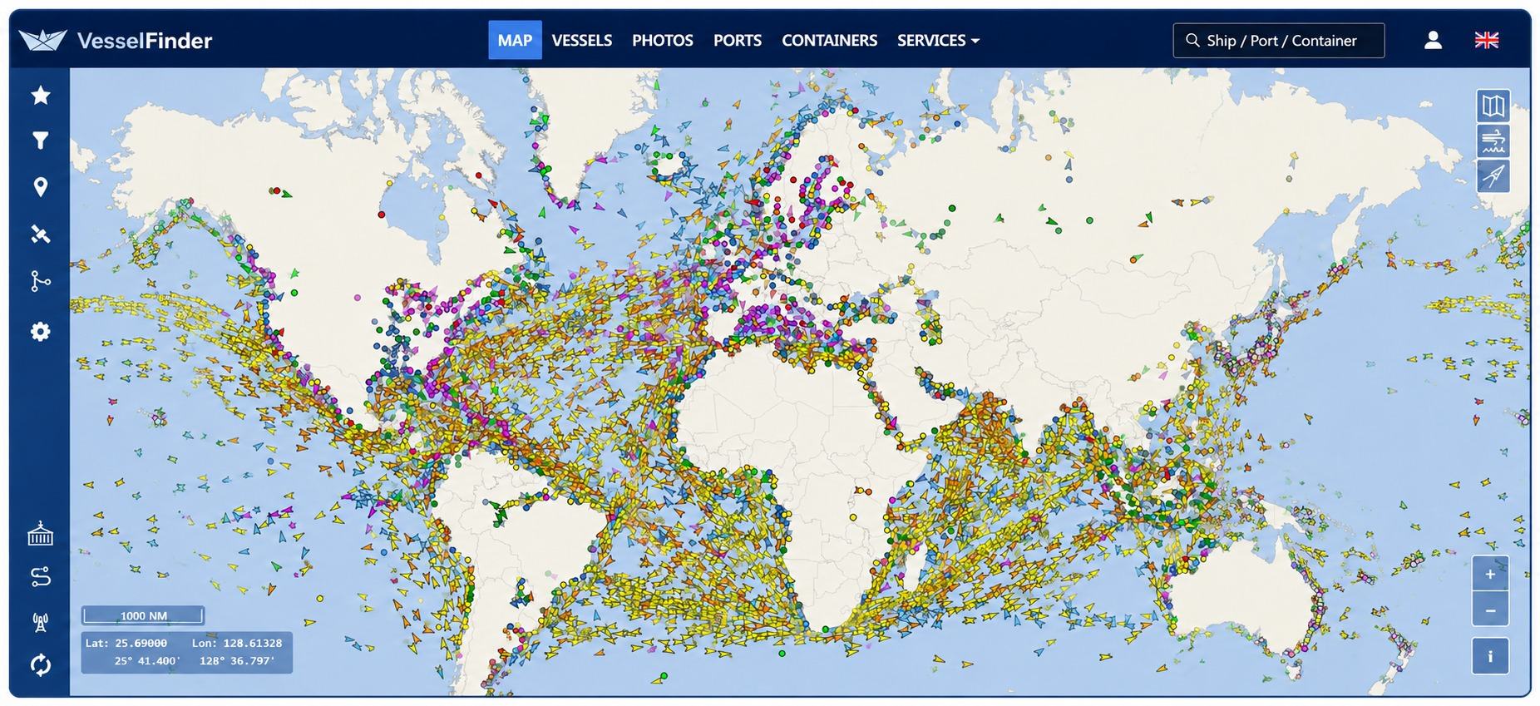The width and height of the screenshot is (1540, 706).
Task: Click the map location pin icon
Action: (40, 187)
